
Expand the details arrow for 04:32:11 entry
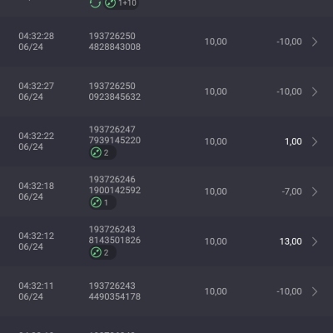coord(315,291)
